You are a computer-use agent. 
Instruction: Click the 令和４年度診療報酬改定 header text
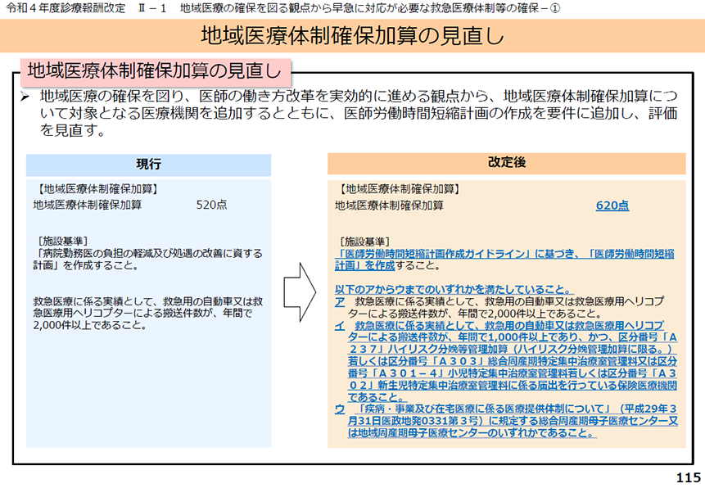point(66,8)
